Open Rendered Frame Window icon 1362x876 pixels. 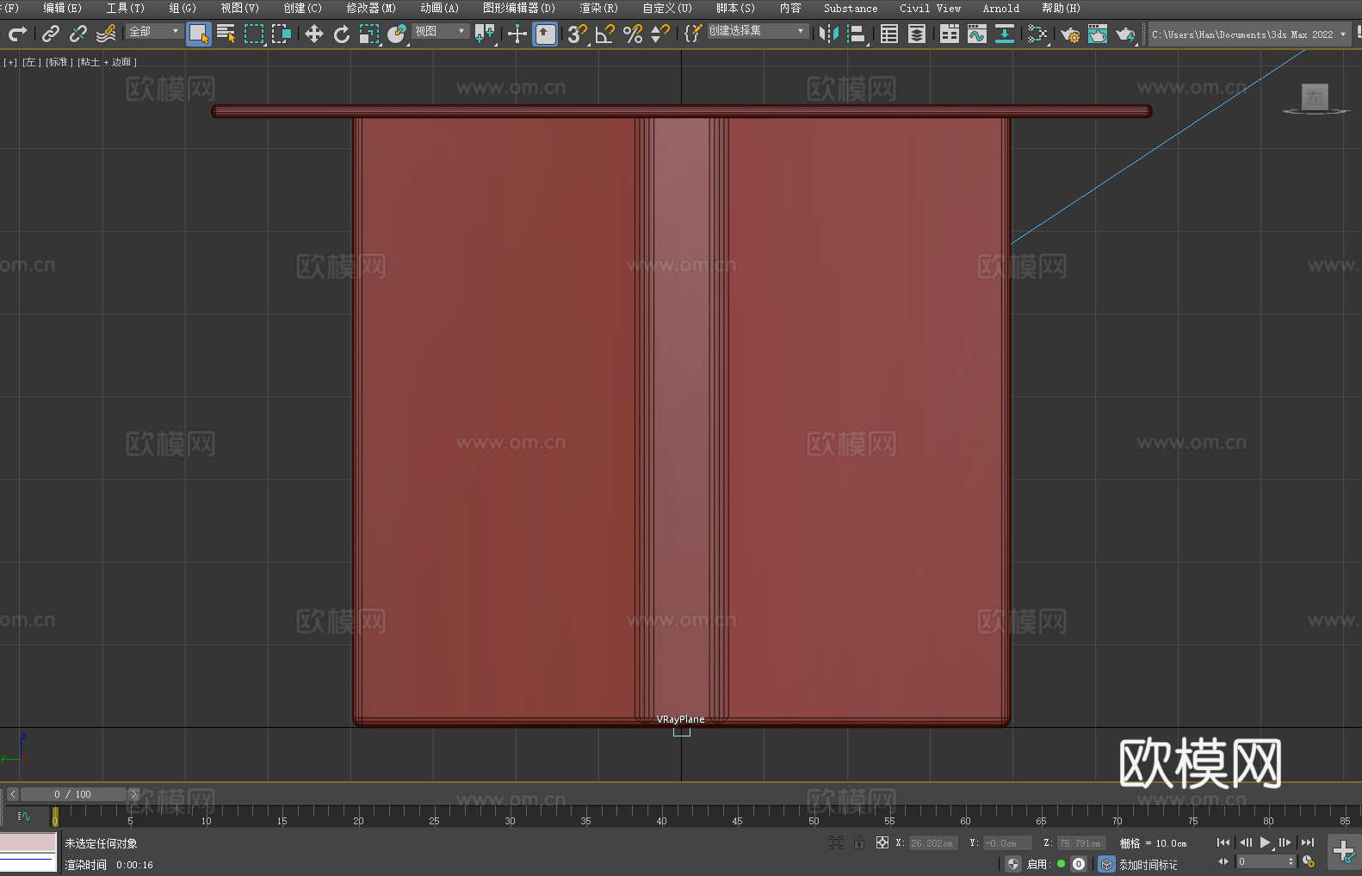1098,34
